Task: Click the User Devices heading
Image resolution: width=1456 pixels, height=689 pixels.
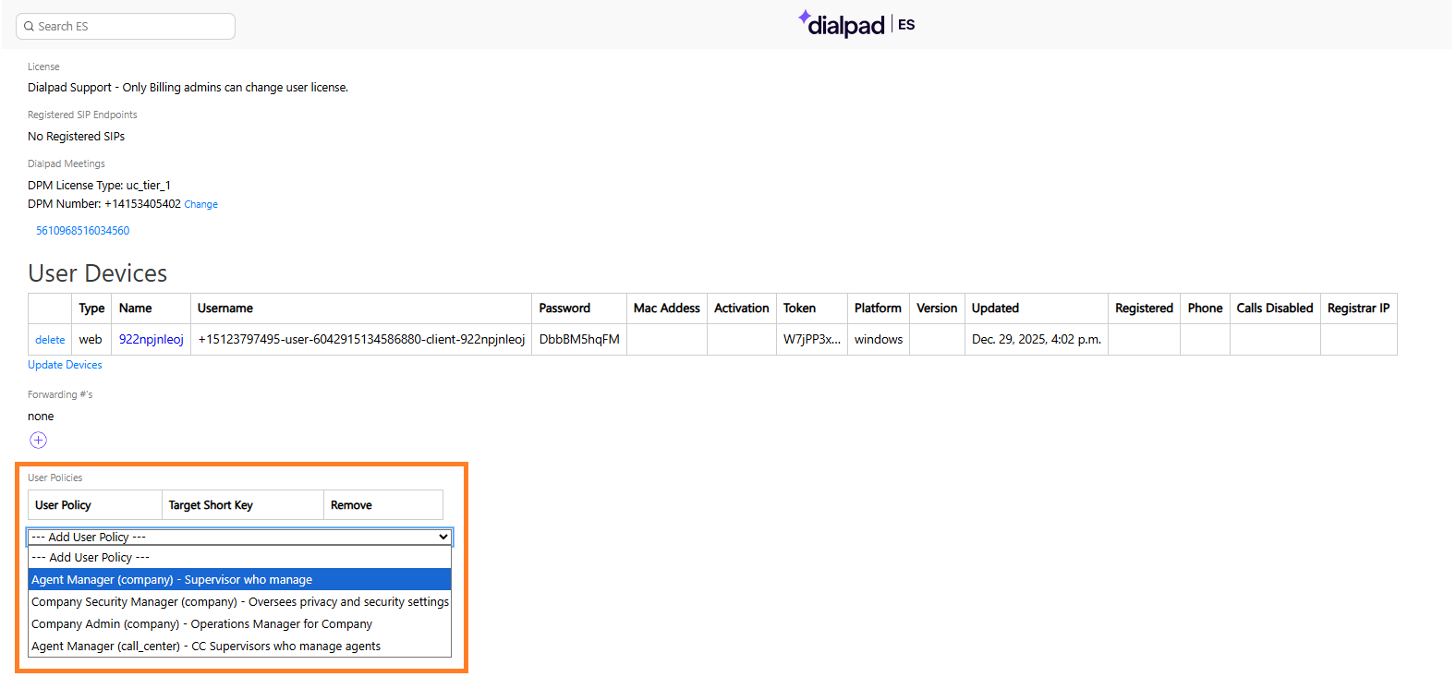Action: (98, 273)
